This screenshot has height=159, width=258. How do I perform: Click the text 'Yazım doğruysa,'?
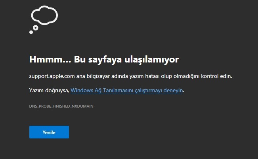(x=49, y=90)
